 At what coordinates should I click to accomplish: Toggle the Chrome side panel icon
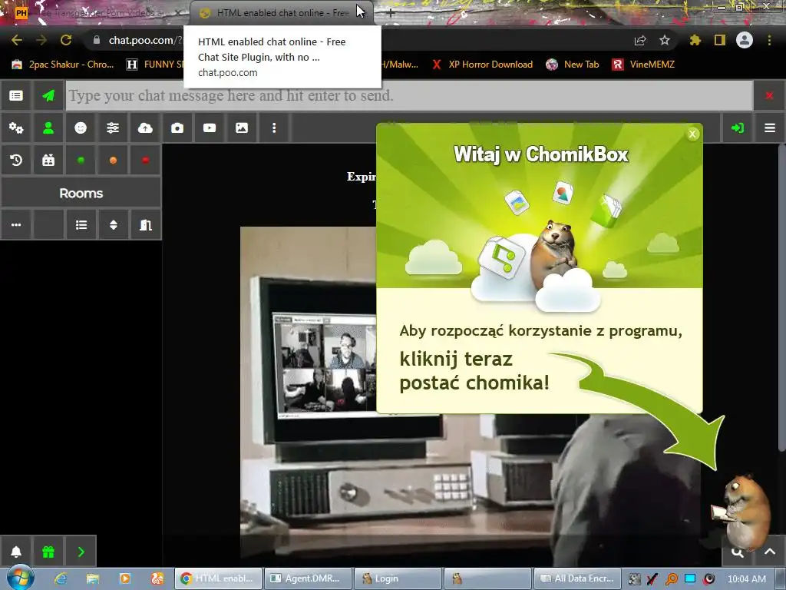tap(720, 40)
